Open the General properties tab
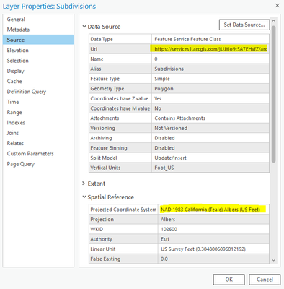 16,20
